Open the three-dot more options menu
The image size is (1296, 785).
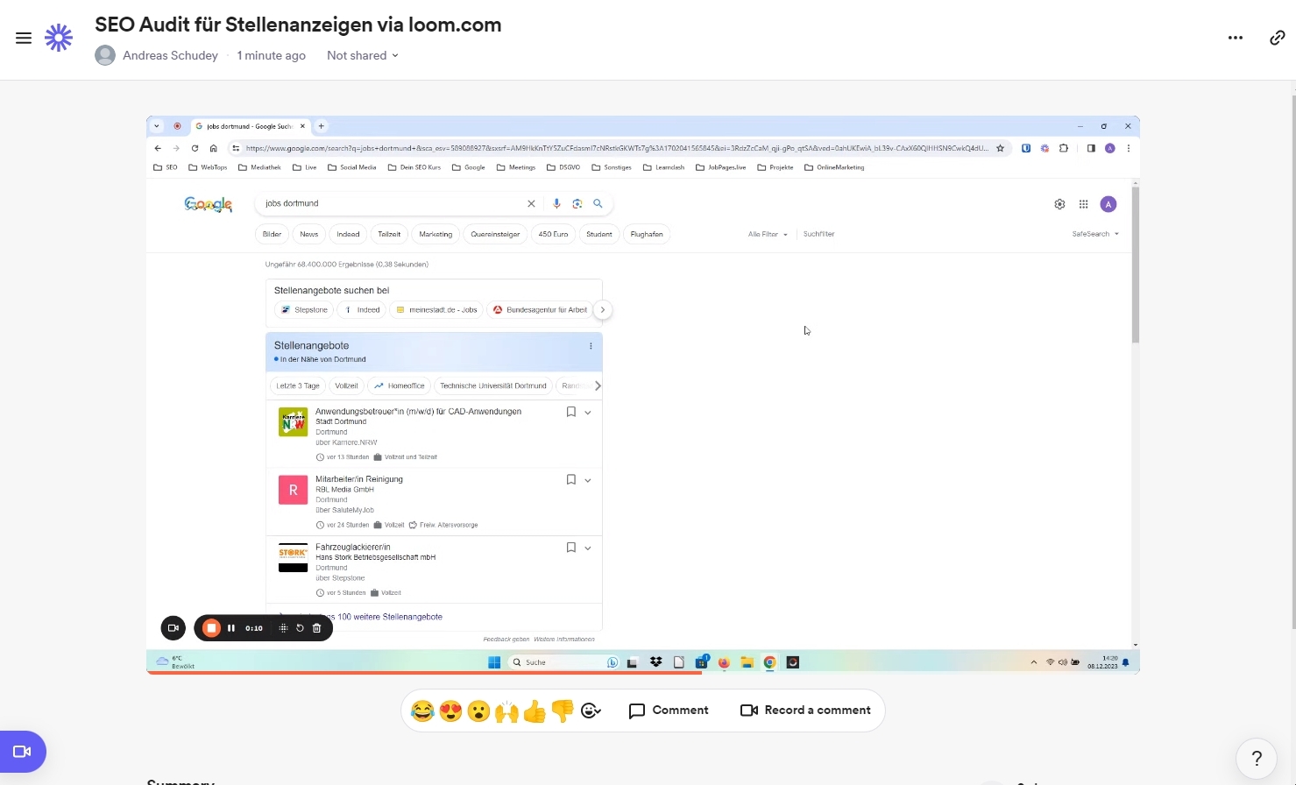pyautogui.click(x=1236, y=38)
